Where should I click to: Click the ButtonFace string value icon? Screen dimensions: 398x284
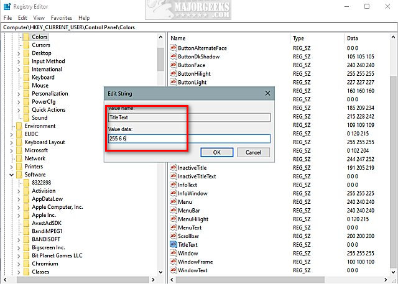coord(174,65)
